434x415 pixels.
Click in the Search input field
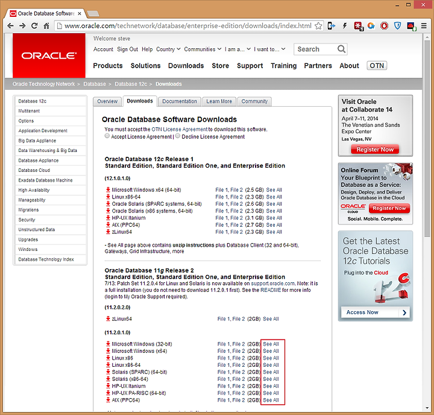315,49
